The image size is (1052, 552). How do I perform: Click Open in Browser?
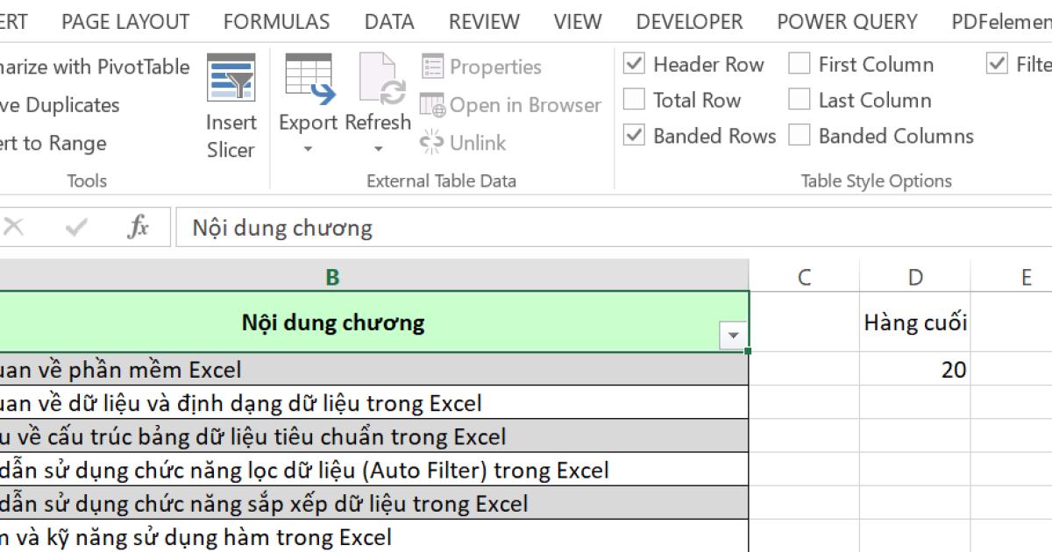511,104
